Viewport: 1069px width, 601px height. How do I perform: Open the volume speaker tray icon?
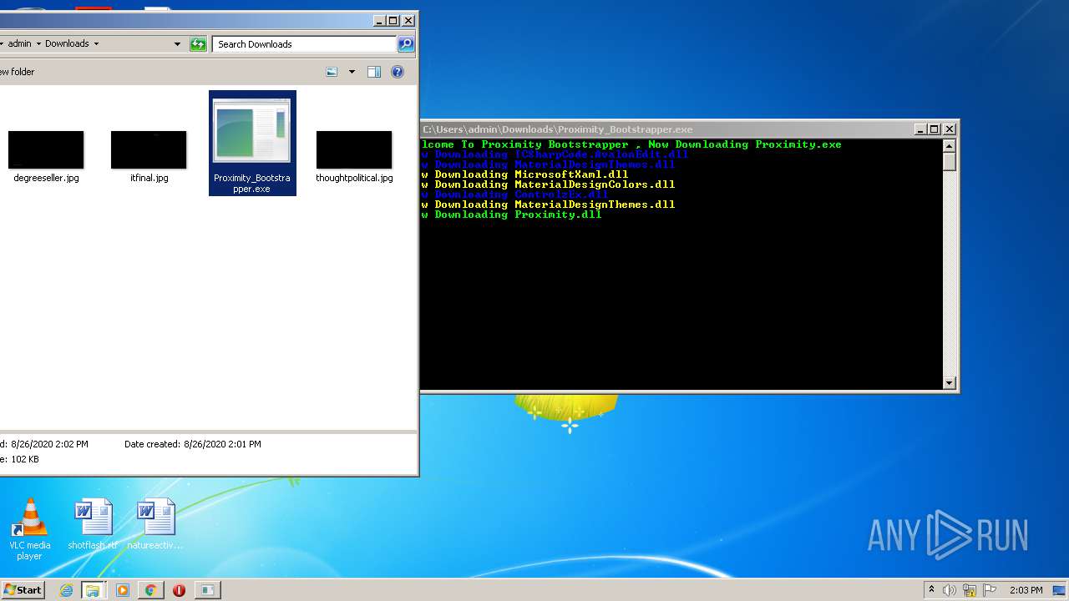coord(950,590)
